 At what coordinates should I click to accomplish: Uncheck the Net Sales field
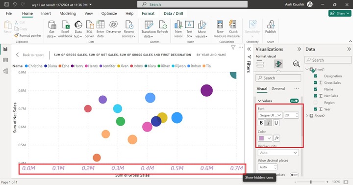(315, 96)
